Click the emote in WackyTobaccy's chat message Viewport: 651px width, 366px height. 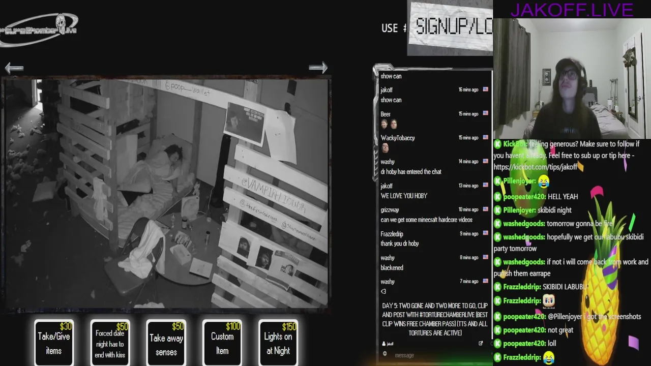click(x=385, y=148)
